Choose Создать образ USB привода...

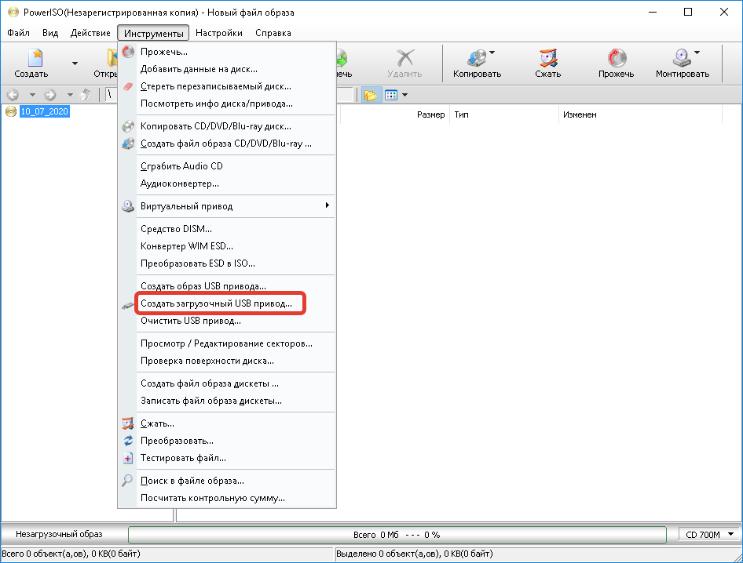[227, 286]
